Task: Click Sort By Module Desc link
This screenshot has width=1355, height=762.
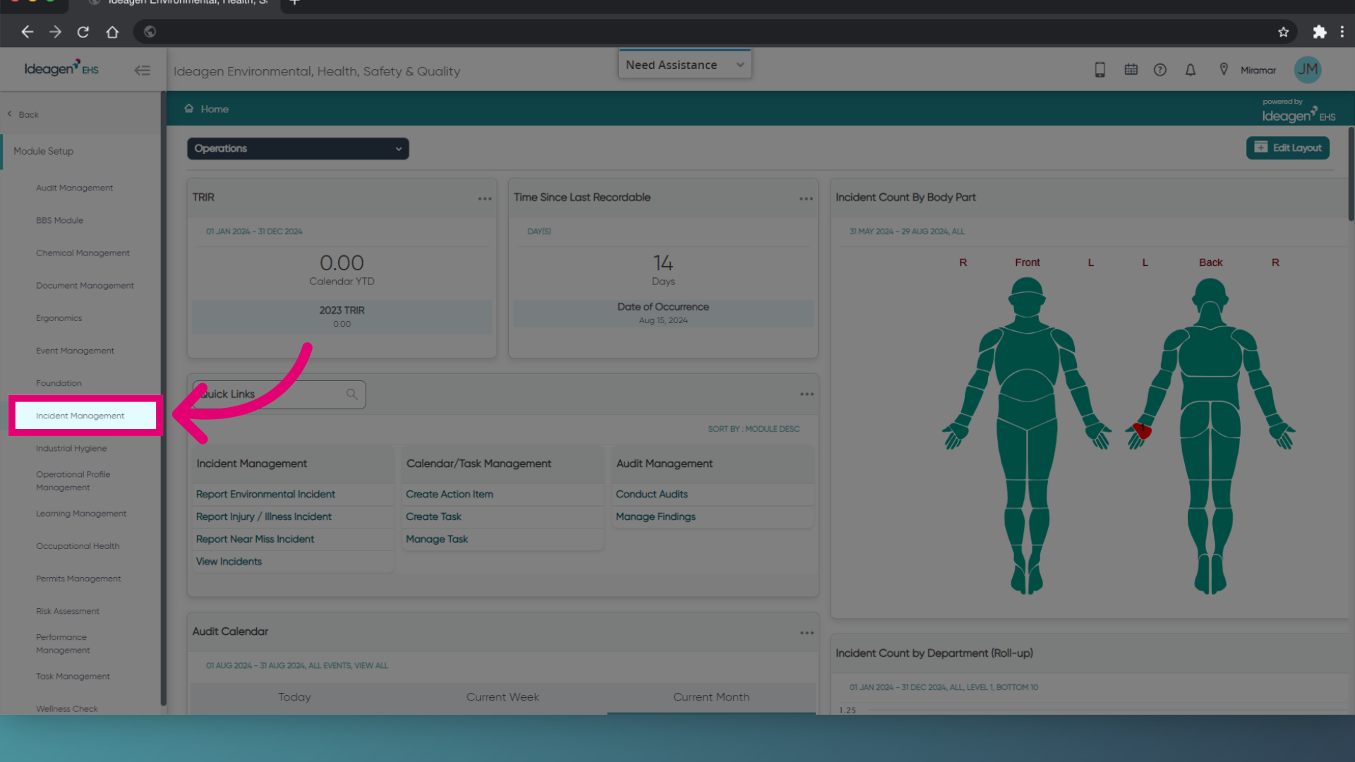Action: pos(754,429)
